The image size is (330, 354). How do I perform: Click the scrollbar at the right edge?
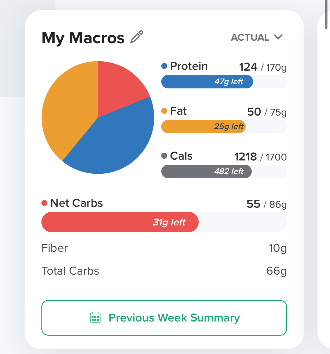(x=326, y=14)
